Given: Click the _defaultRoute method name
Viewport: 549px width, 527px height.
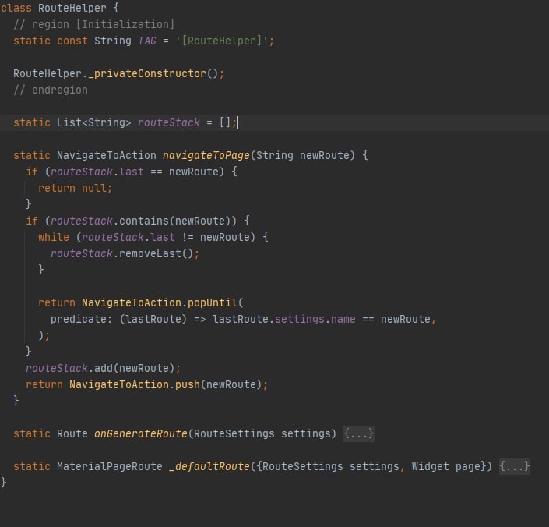Looking at the screenshot, I should click(209, 466).
